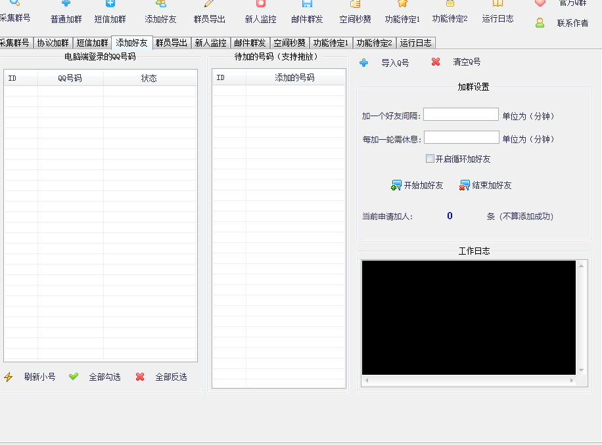
Task: Switch to the 邮件群发 tab
Action: coord(250,43)
